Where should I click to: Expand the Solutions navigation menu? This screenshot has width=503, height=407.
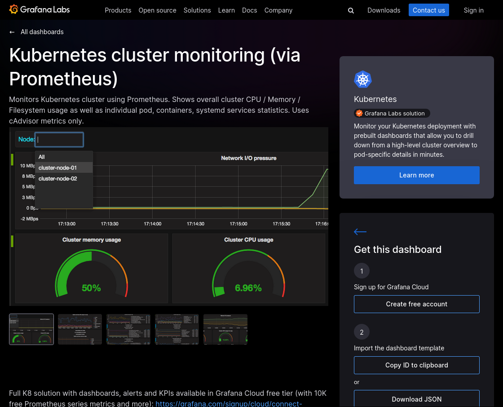coord(197,10)
